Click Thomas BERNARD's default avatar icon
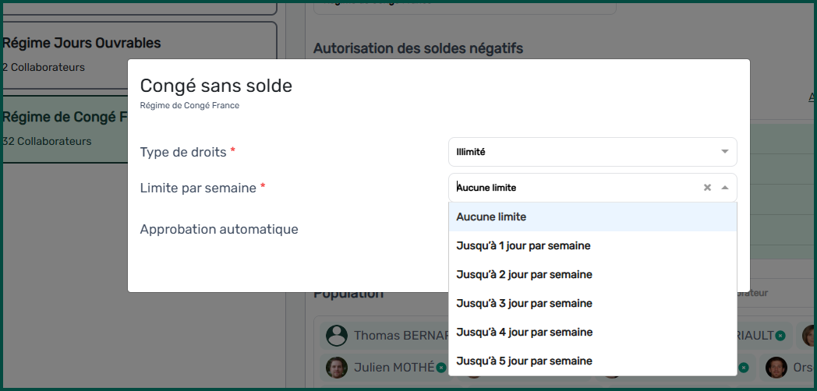 click(x=337, y=336)
